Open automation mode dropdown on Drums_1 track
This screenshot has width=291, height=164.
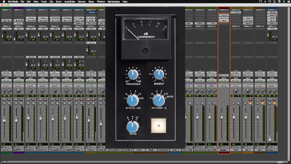point(6,80)
